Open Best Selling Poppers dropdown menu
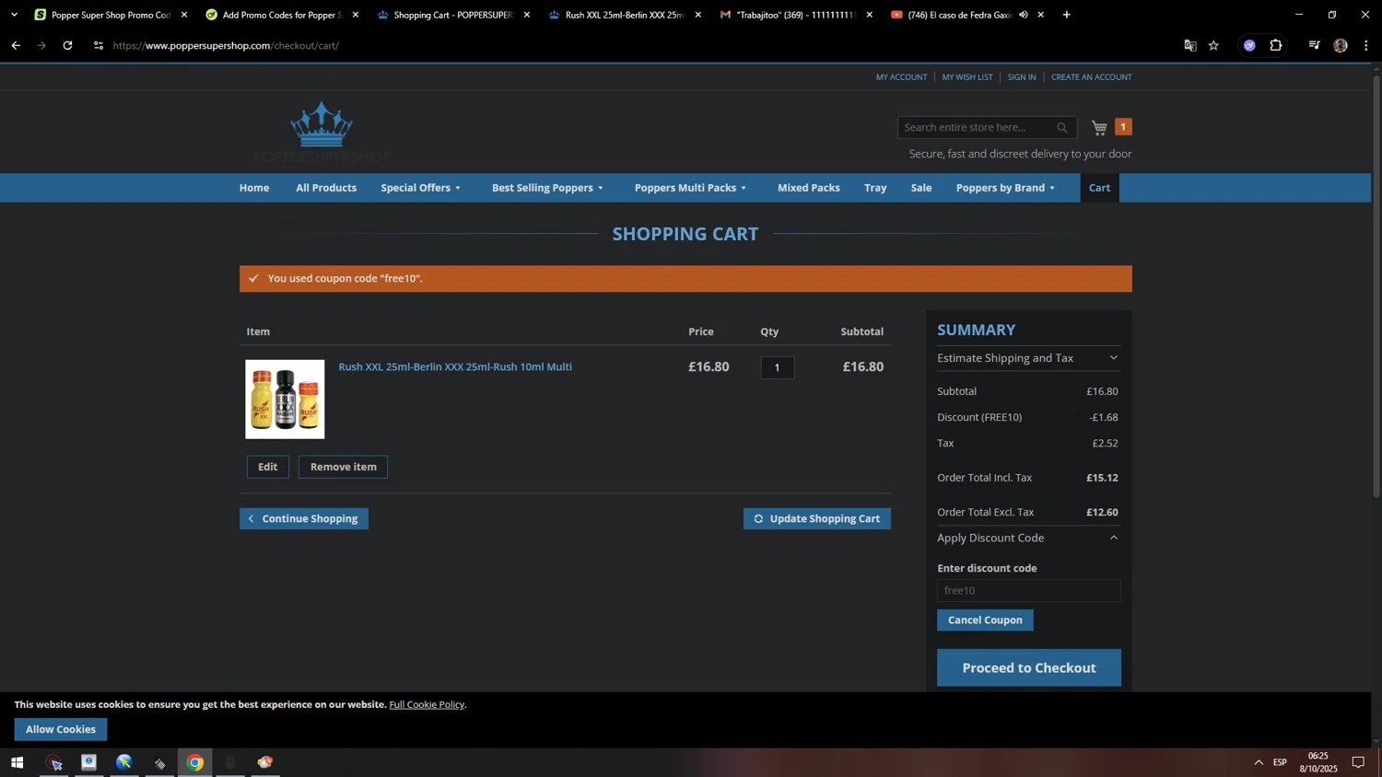 (547, 188)
